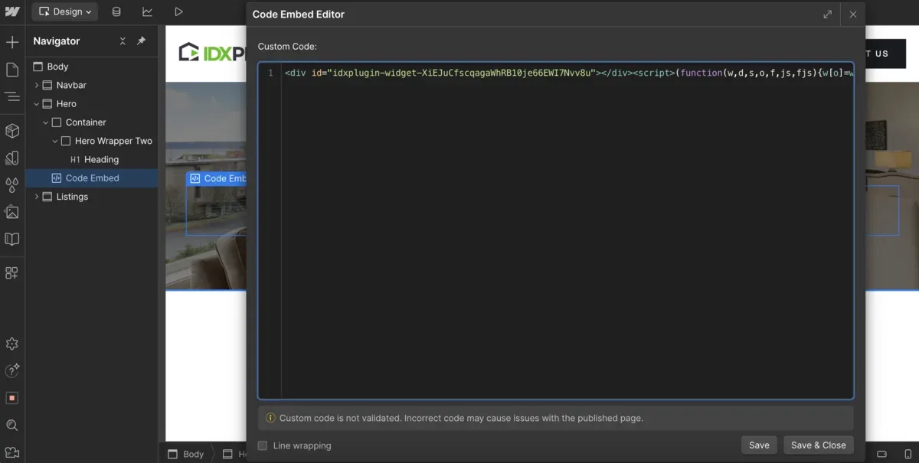This screenshot has width=919, height=463.
Task: Collapse the Hero tree node
Action: (x=37, y=103)
